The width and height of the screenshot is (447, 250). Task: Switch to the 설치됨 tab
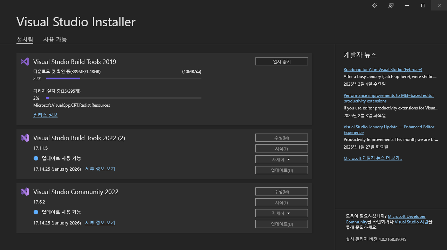click(x=25, y=40)
